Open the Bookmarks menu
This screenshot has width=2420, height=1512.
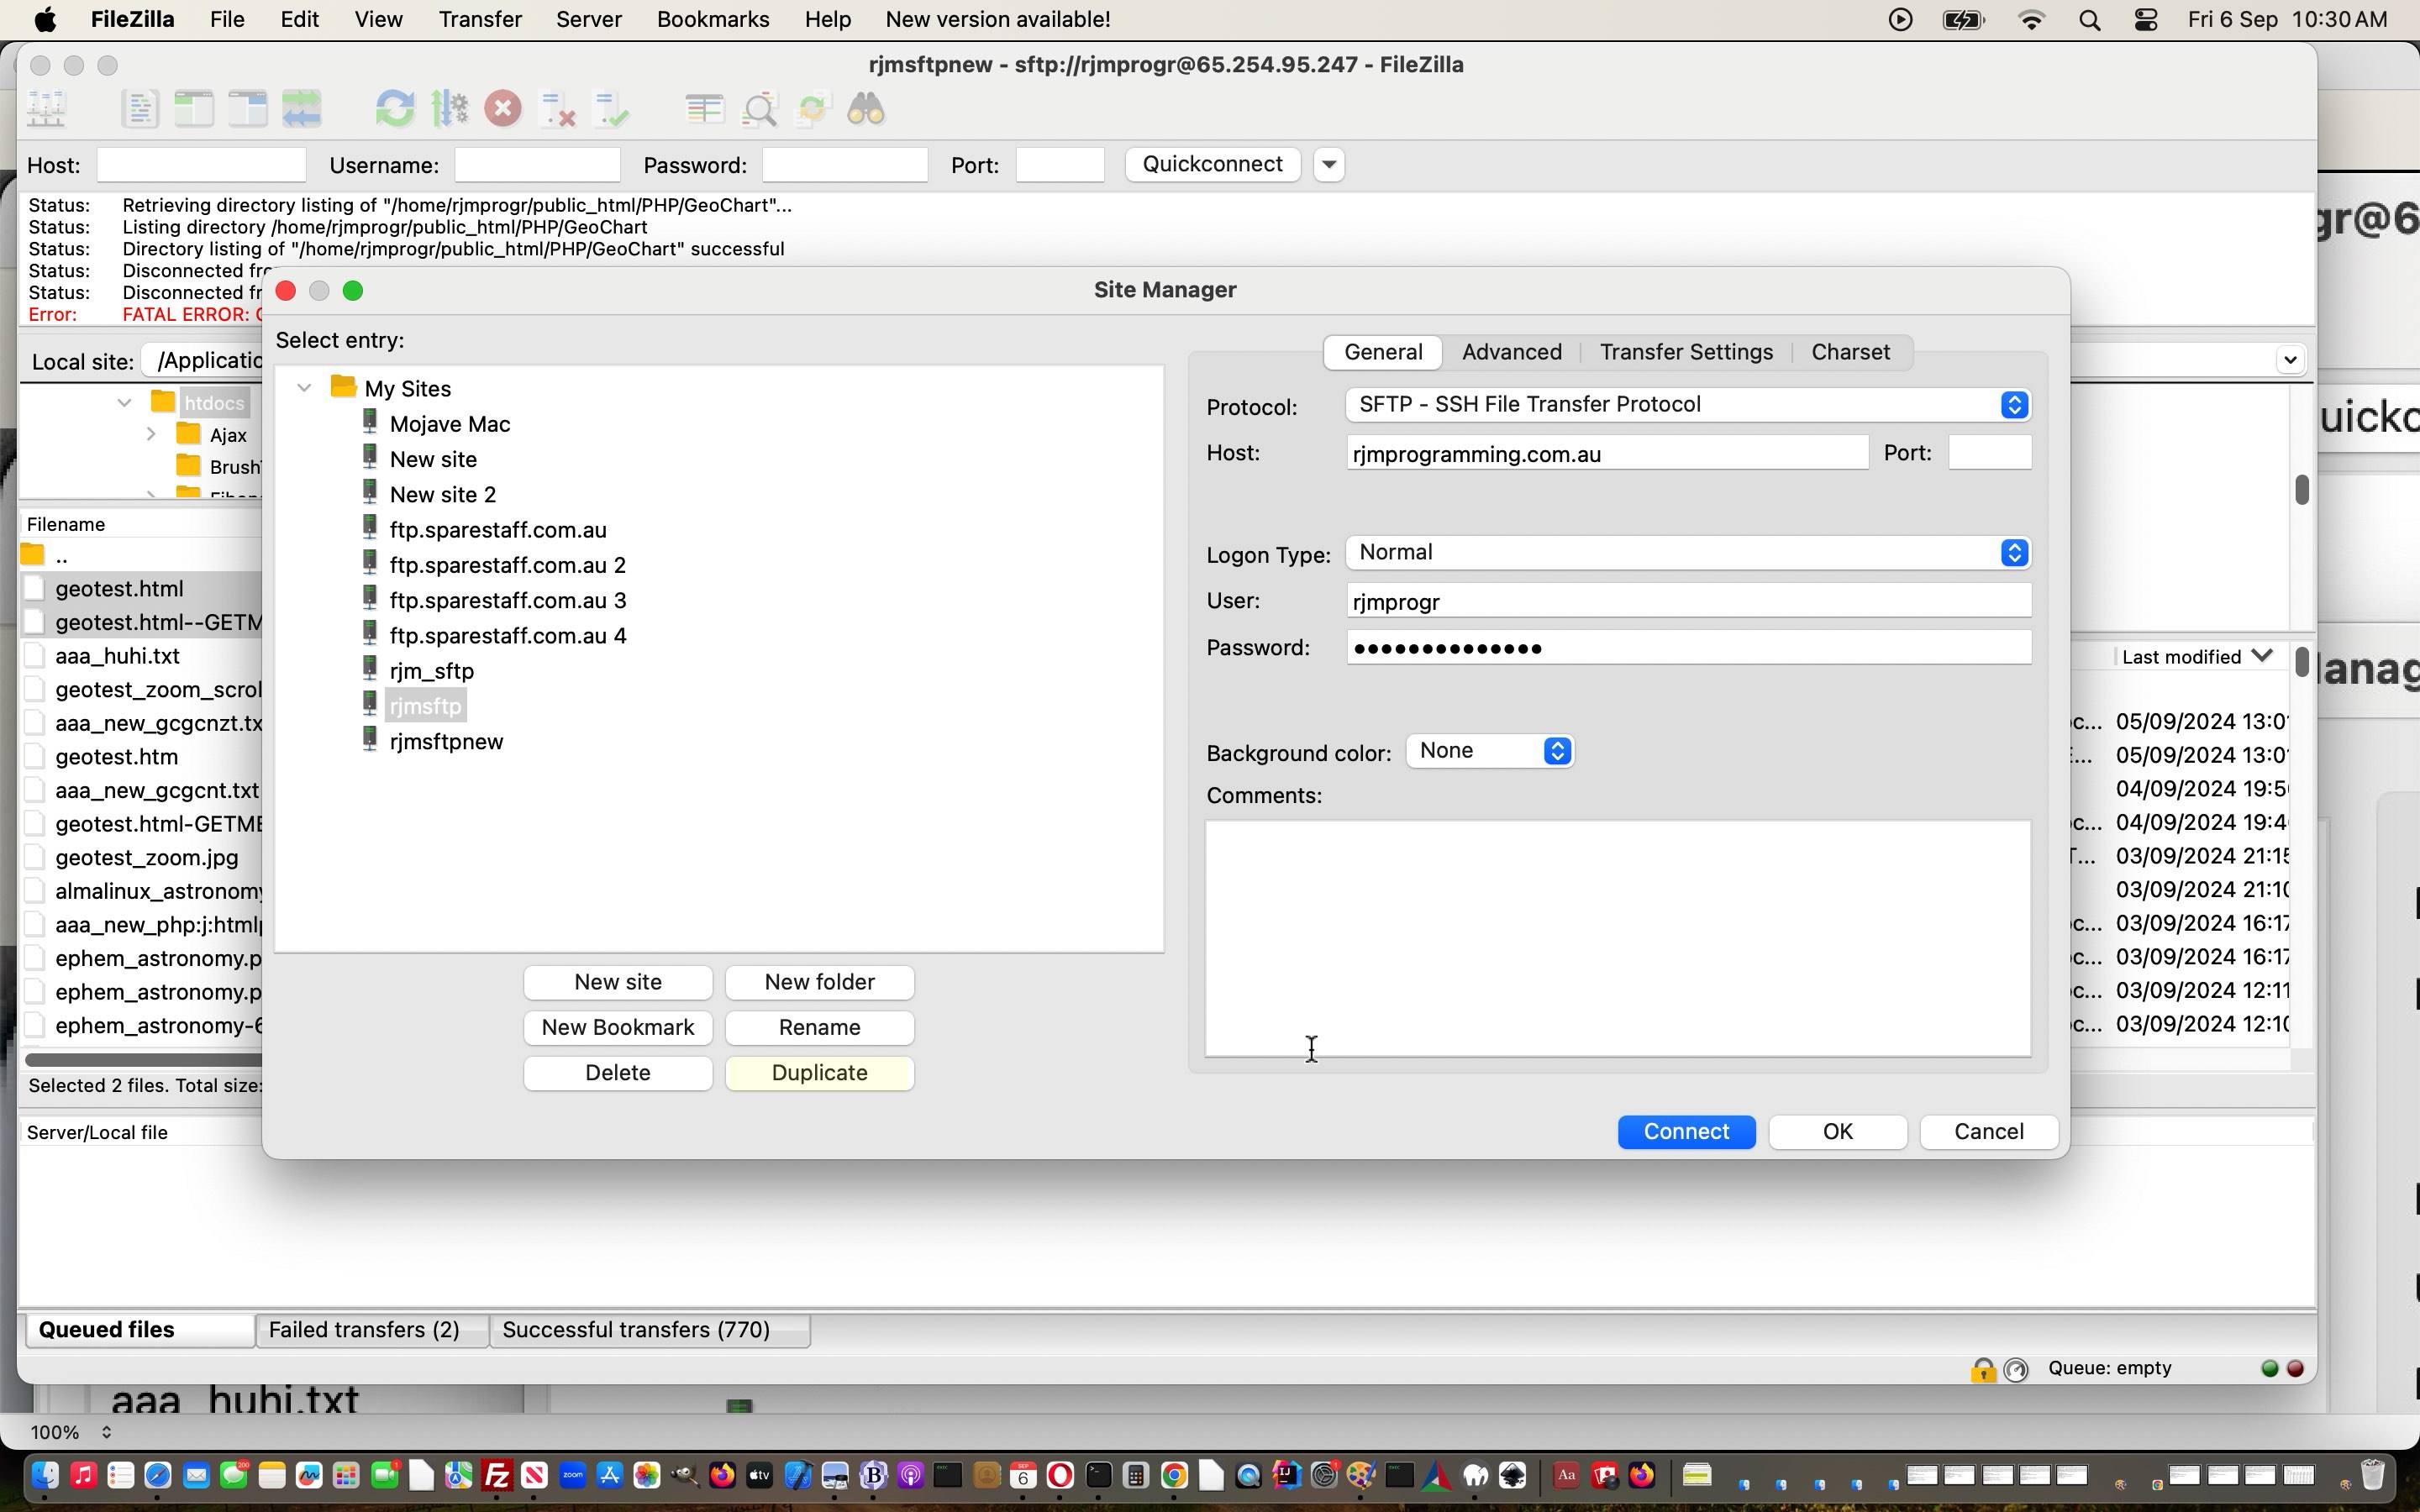coord(713,20)
